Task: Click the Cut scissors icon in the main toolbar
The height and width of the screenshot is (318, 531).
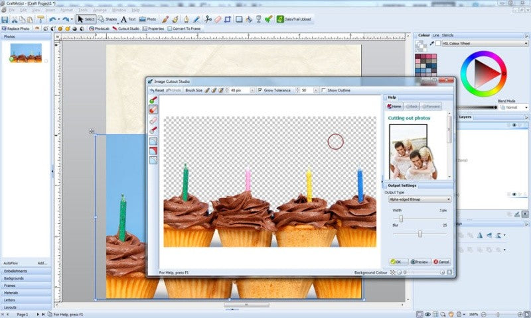Action: (14, 20)
